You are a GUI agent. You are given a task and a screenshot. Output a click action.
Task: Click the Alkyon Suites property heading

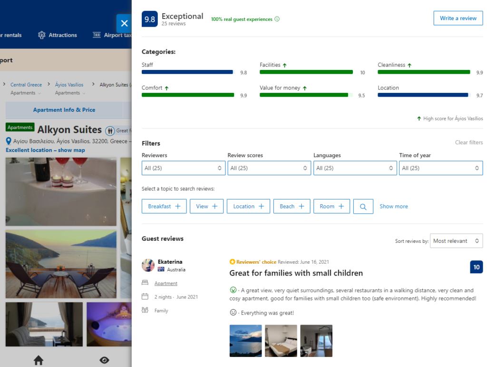69,129
